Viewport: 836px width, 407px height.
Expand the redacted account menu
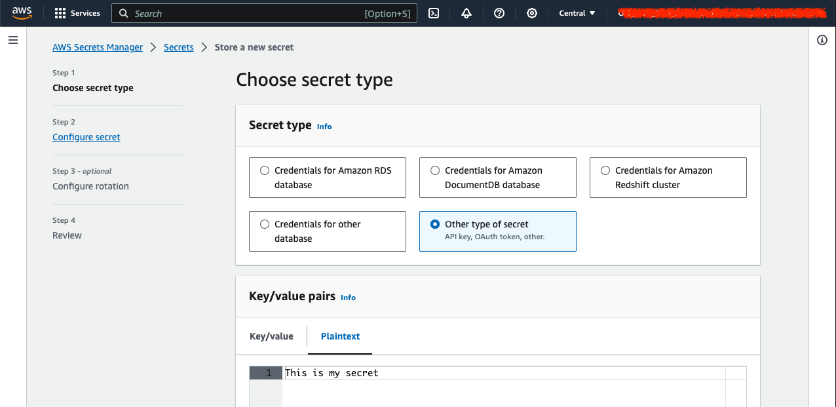coord(721,13)
